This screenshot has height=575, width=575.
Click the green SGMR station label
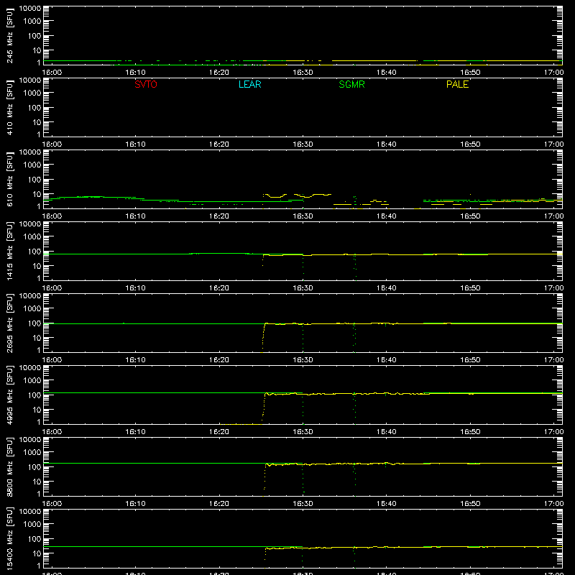351,84
